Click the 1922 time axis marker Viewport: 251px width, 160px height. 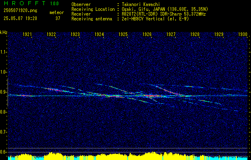pyautogui.click(x=51, y=34)
